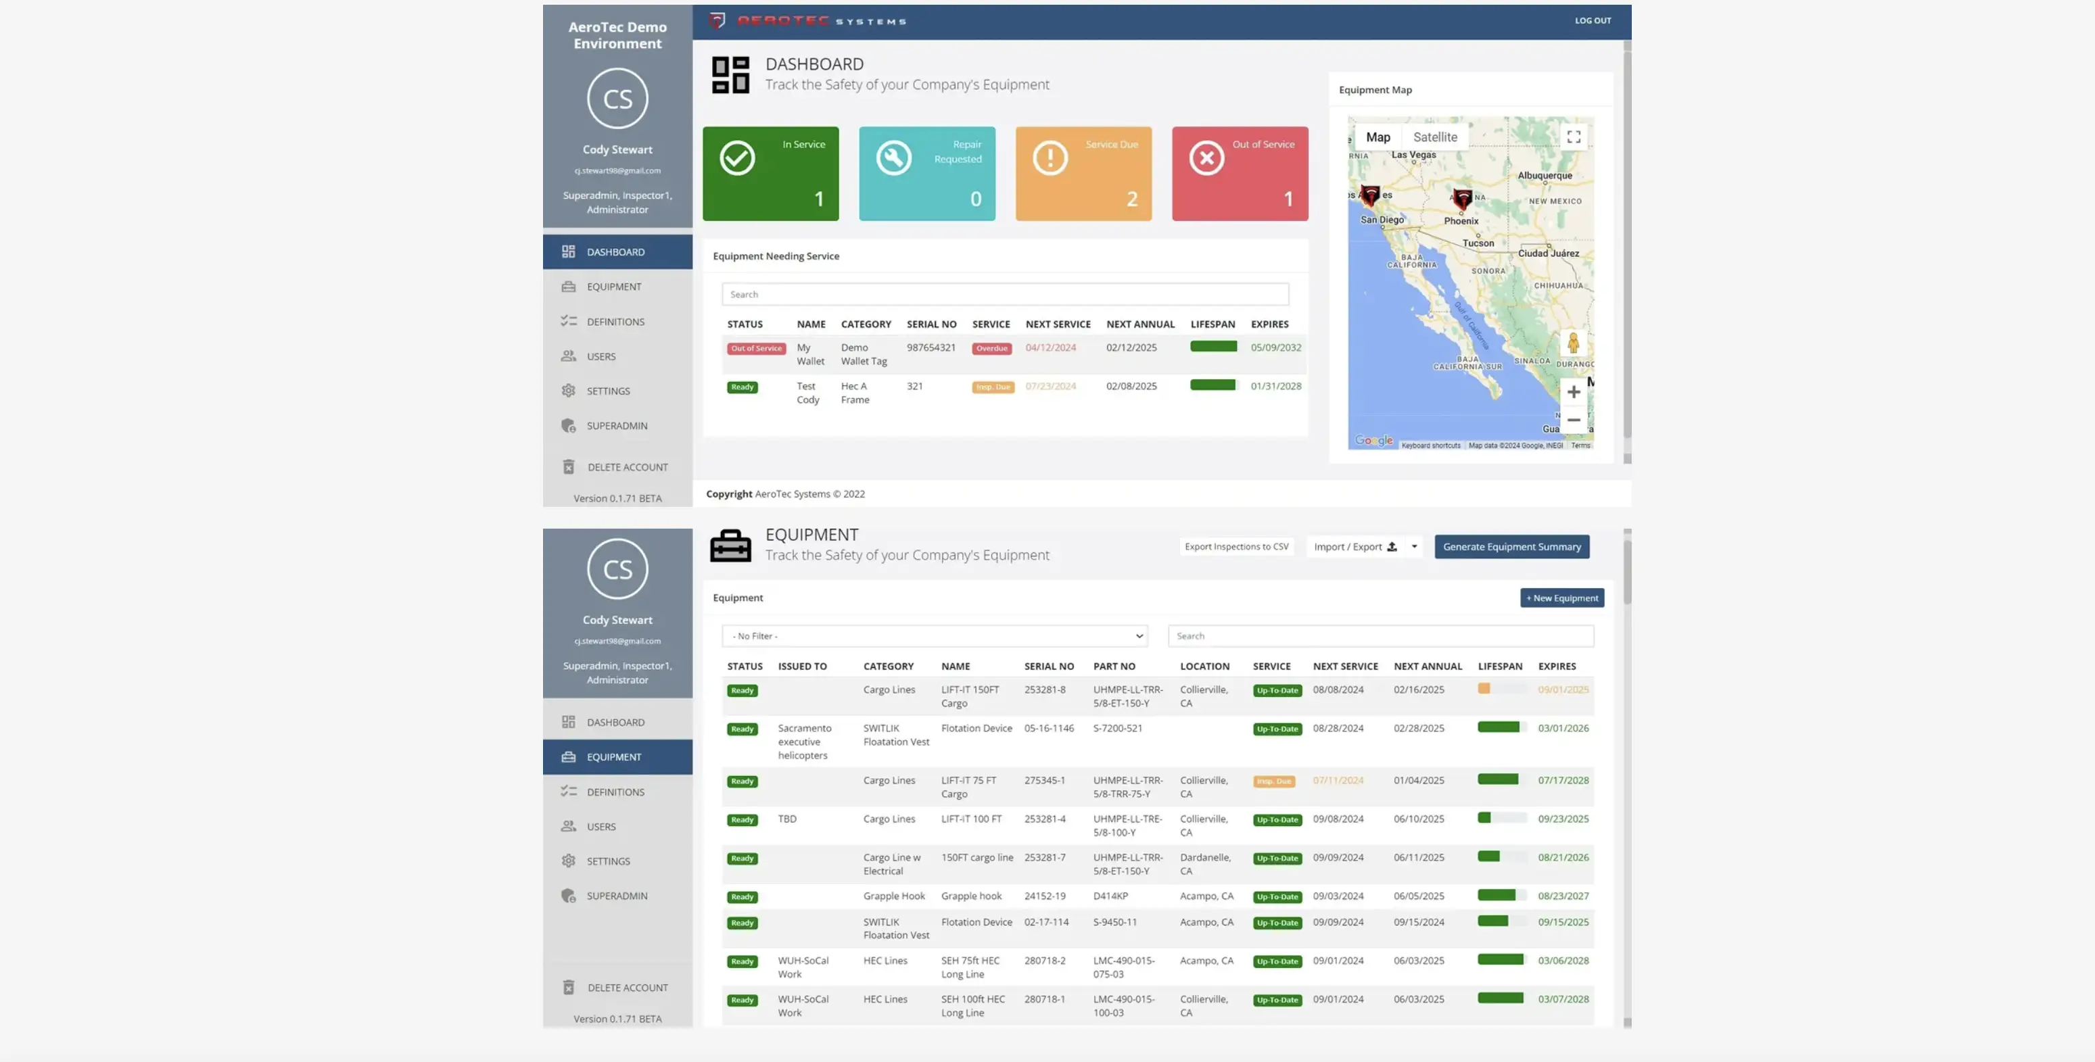Select the Map view tab
Viewport: 2095px width, 1062px height.
[1378, 137]
